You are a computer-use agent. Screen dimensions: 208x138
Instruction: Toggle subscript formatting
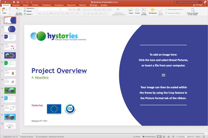point(59,13)
